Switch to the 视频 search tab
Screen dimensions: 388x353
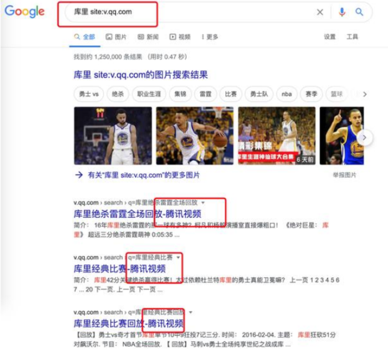click(x=180, y=37)
